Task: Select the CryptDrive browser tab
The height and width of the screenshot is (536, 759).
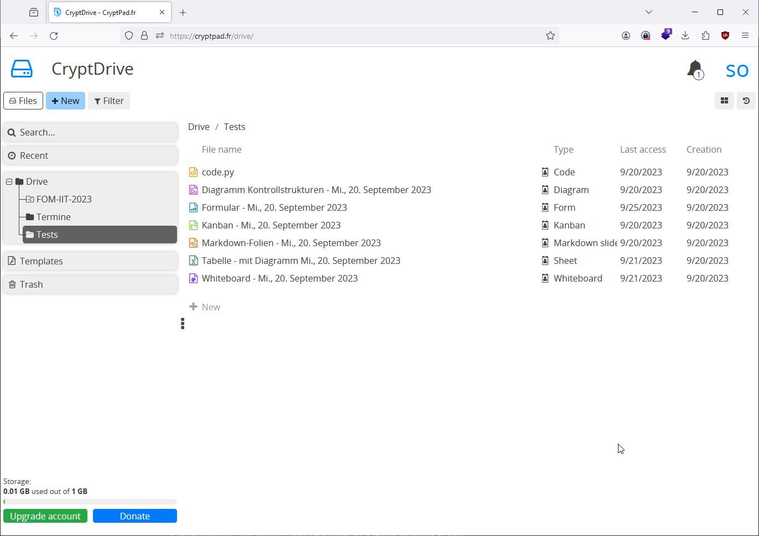Action: tap(110, 12)
